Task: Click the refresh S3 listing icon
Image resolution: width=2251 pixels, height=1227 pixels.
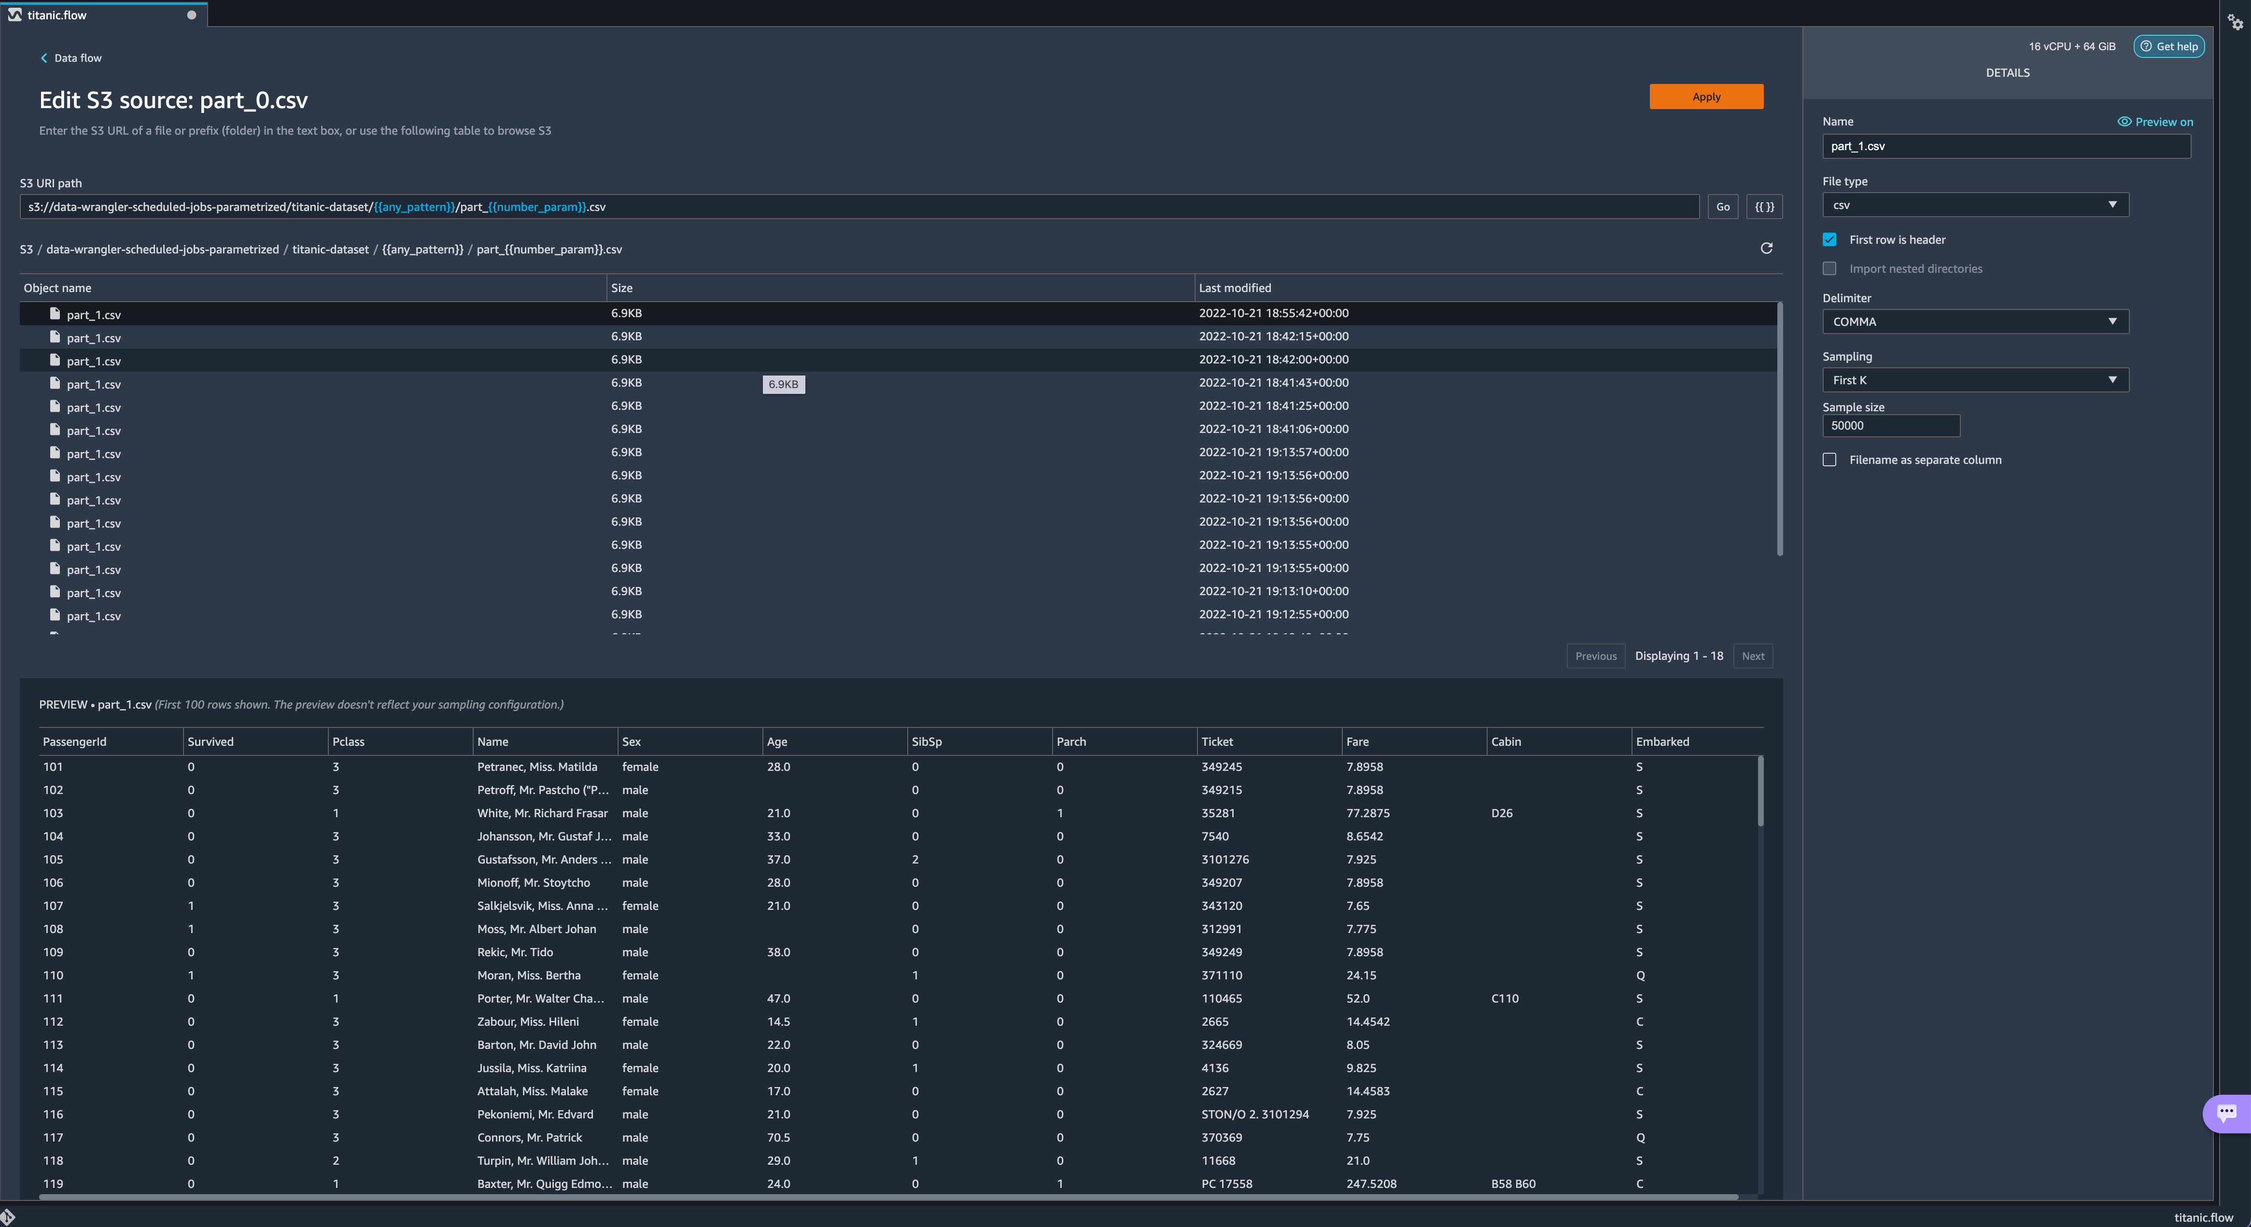Action: pos(1766,249)
